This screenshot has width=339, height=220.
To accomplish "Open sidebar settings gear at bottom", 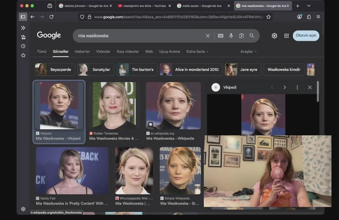I will pos(23,209).
